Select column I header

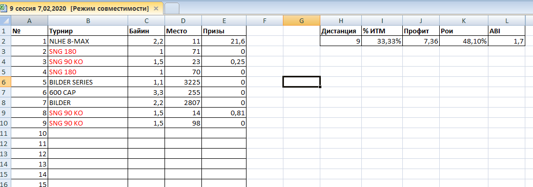[382, 21]
